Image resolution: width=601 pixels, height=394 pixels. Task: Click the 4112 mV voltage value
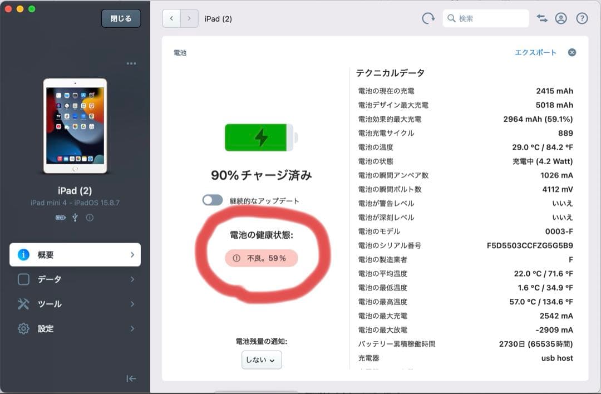pyautogui.click(x=557, y=189)
